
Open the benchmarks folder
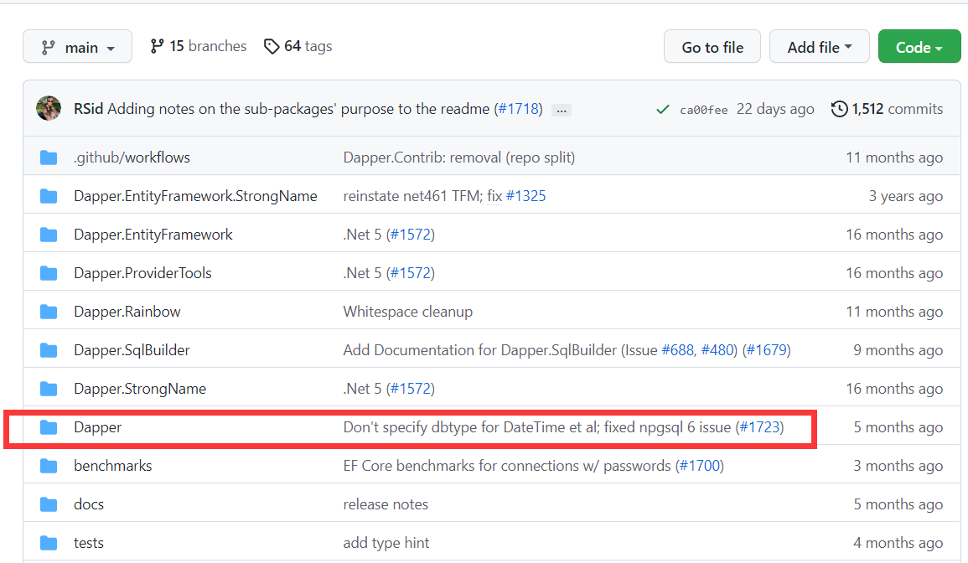click(113, 466)
